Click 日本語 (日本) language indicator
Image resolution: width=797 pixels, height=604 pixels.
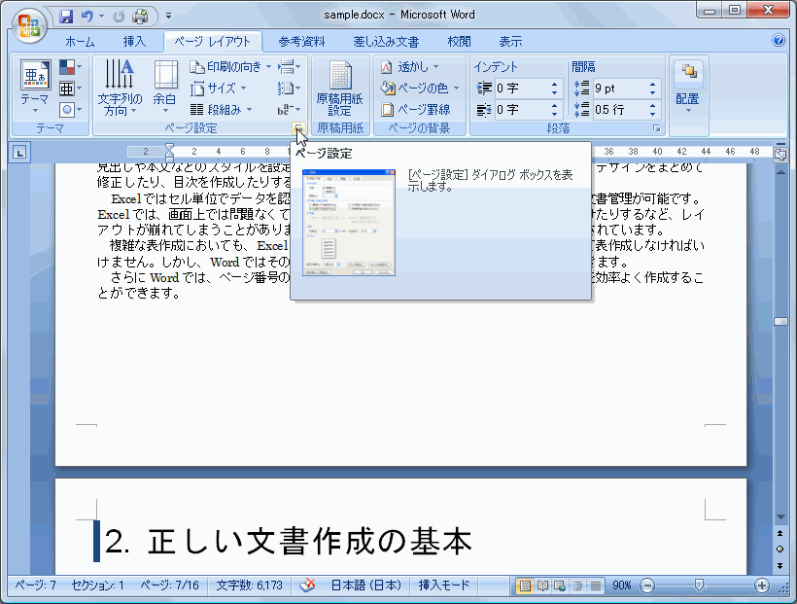click(x=366, y=586)
